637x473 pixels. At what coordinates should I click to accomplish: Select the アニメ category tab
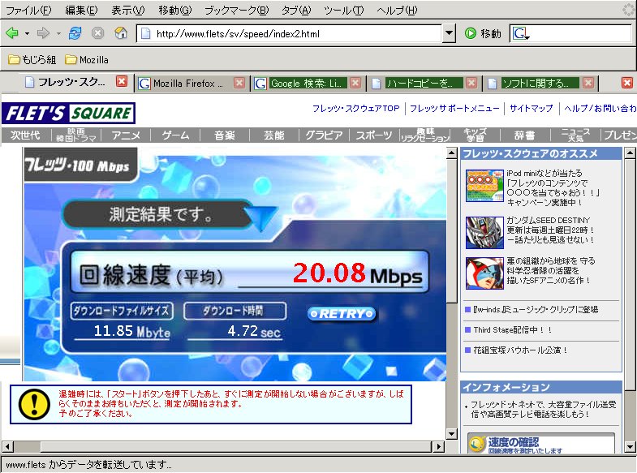coord(126,135)
